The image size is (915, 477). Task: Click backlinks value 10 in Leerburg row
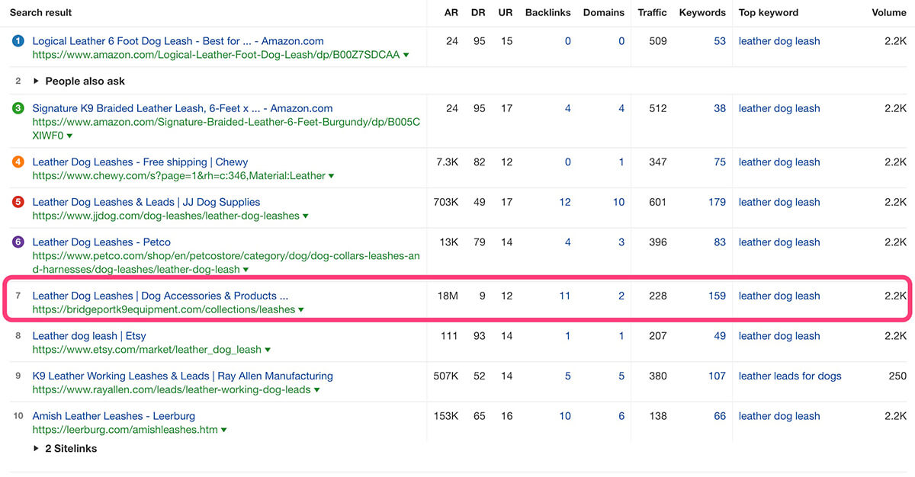(564, 416)
